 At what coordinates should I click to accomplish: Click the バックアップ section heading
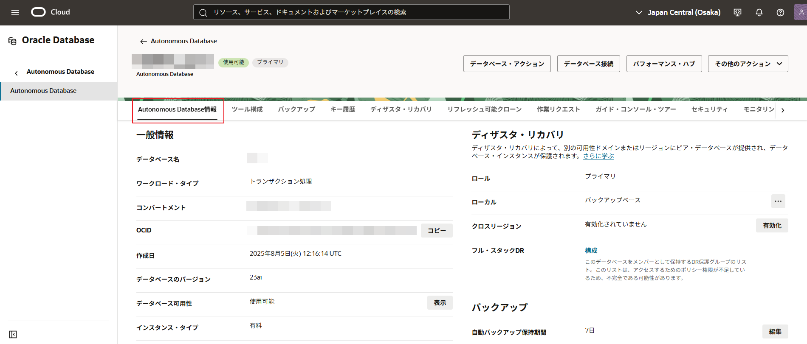(500, 308)
